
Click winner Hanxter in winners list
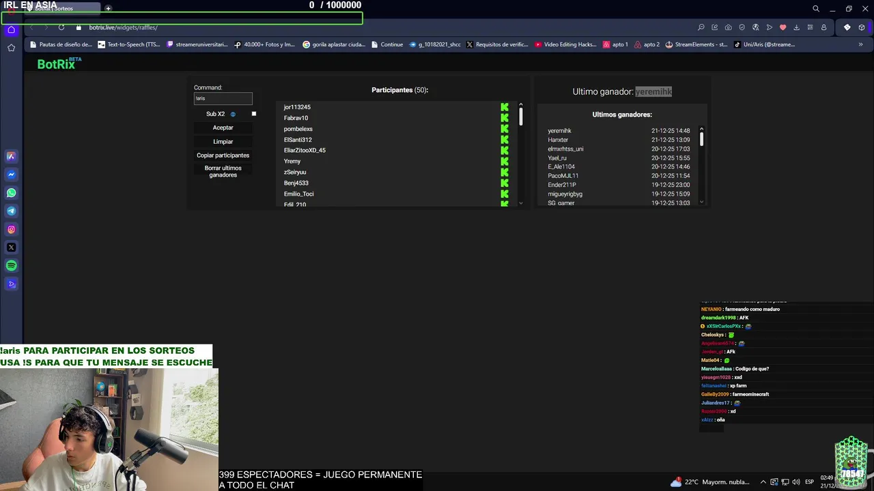(558, 140)
